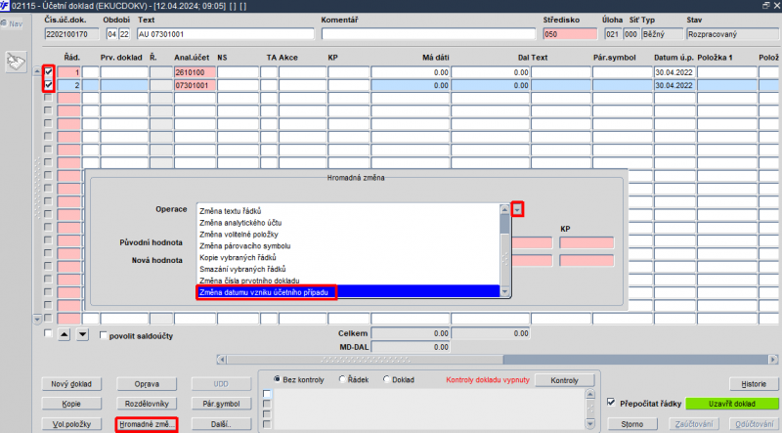The height and width of the screenshot is (433, 782).
Task: Click the Hromadné změ... button
Action: point(147,424)
